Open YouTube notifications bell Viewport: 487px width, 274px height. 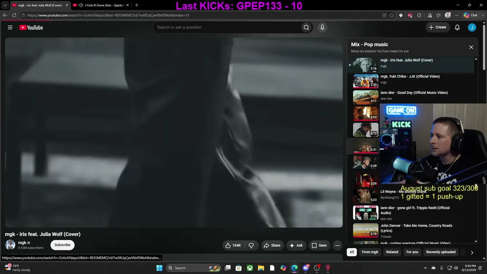click(457, 27)
